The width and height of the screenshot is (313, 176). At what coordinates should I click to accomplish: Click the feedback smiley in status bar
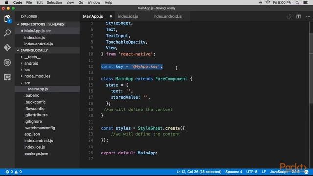[307, 172]
